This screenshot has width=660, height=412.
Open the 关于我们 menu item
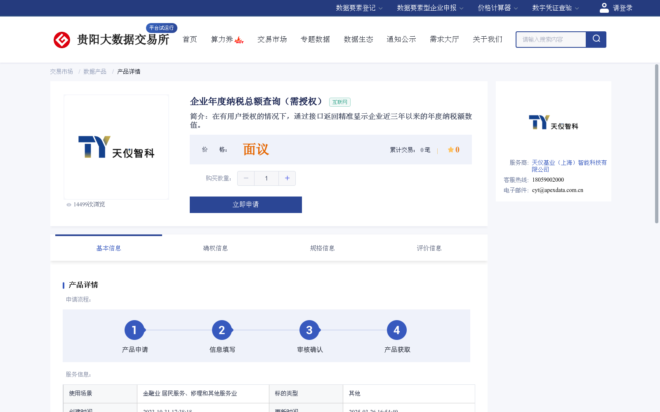point(488,40)
